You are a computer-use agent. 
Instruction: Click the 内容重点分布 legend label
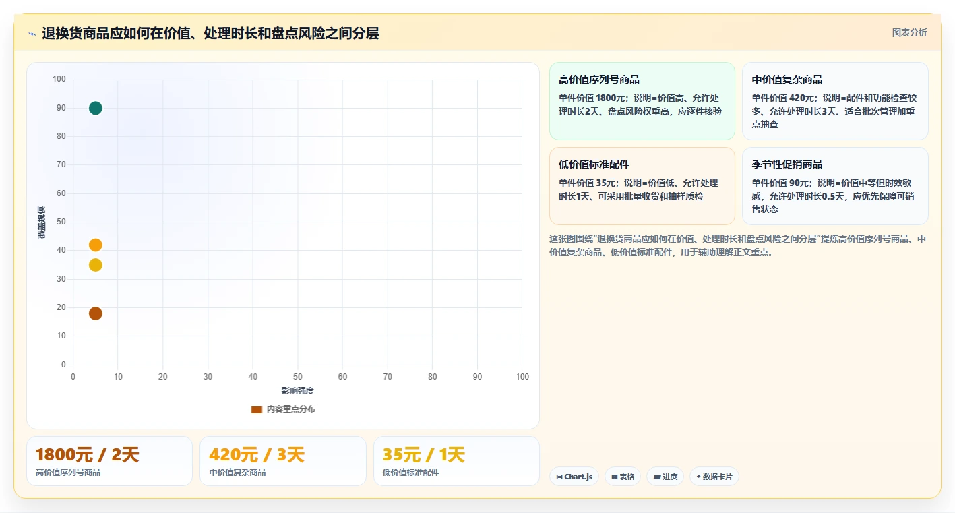point(290,409)
